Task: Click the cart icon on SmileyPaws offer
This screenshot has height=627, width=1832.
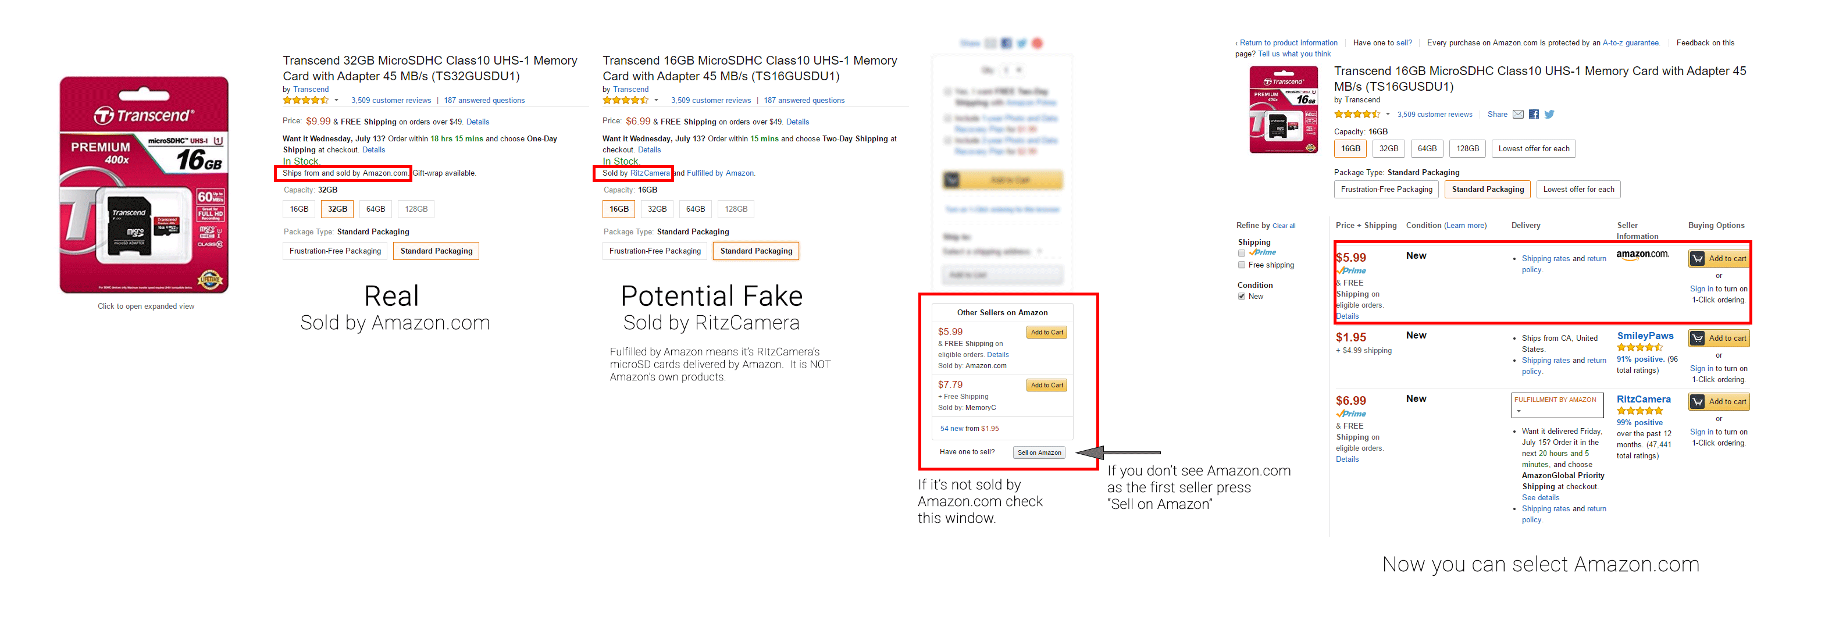Action: coord(1698,339)
